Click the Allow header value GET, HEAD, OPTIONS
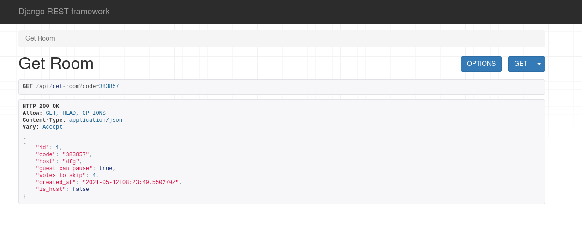Screen dimensions: 582x249 [76, 113]
